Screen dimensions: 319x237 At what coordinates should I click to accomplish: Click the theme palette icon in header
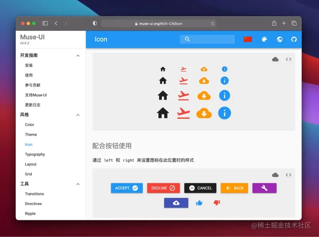coord(264,39)
